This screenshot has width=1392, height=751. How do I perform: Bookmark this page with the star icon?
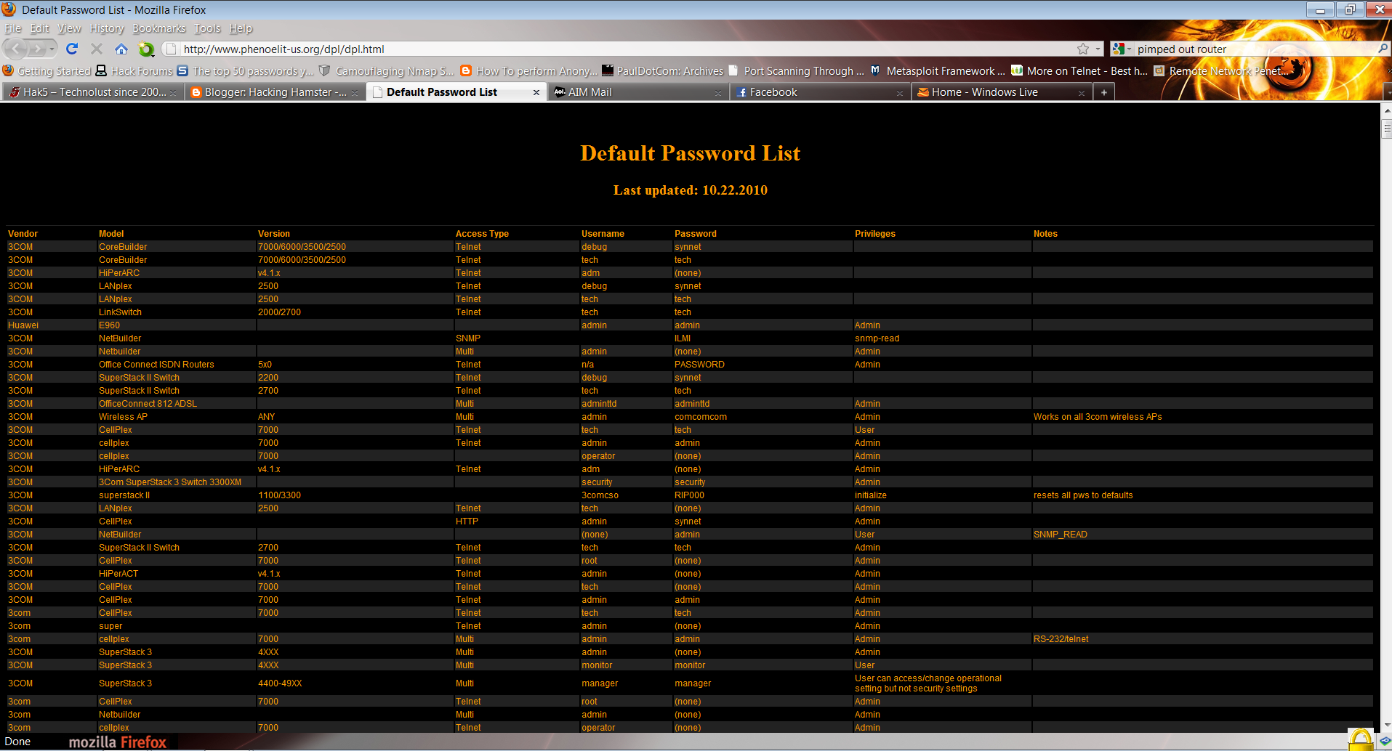coord(1082,49)
